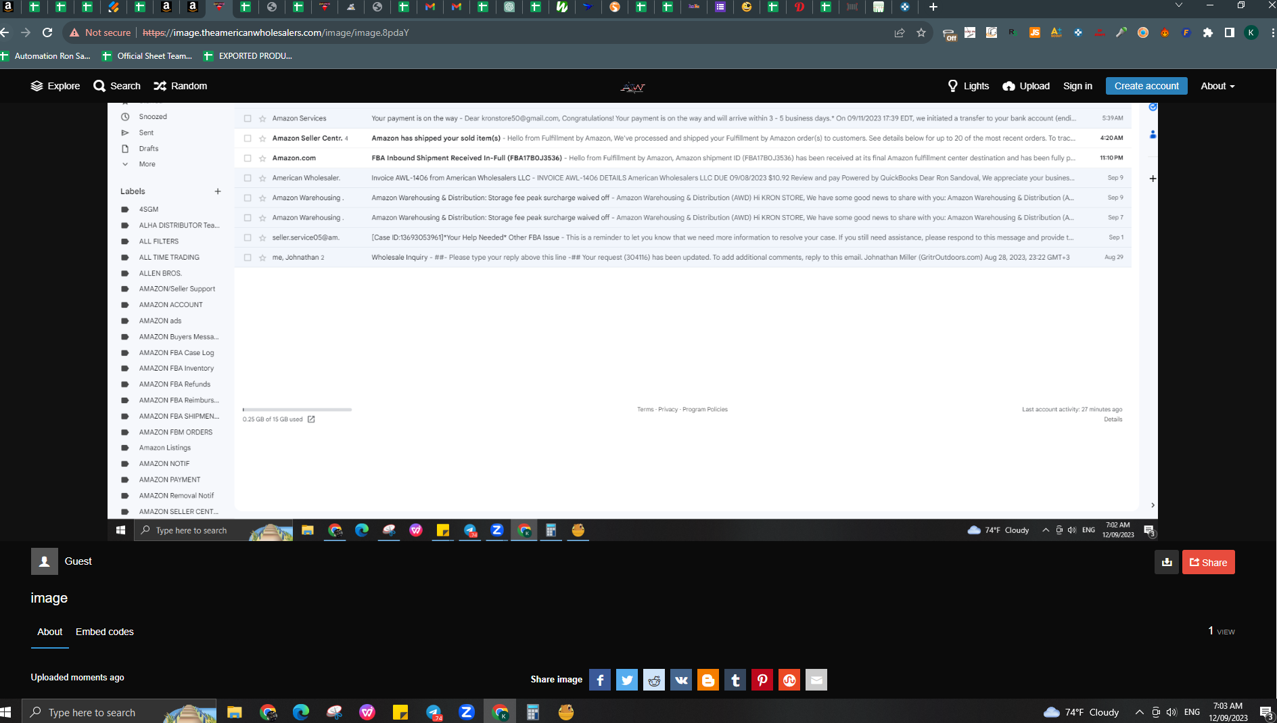The width and height of the screenshot is (1277, 723).
Task: Toggle the Lights mode in the header
Action: 969,86
